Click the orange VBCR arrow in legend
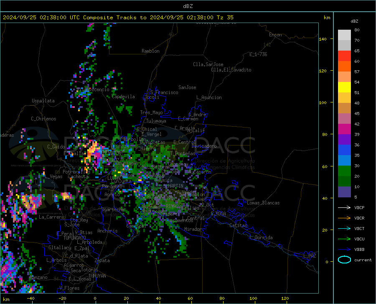376x304 pixels. 344,218
